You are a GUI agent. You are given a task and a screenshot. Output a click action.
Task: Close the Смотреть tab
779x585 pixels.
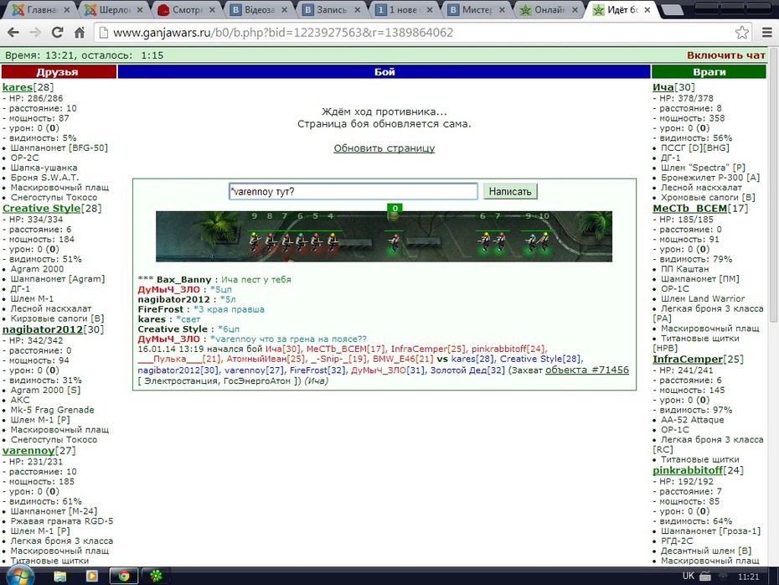(212, 9)
